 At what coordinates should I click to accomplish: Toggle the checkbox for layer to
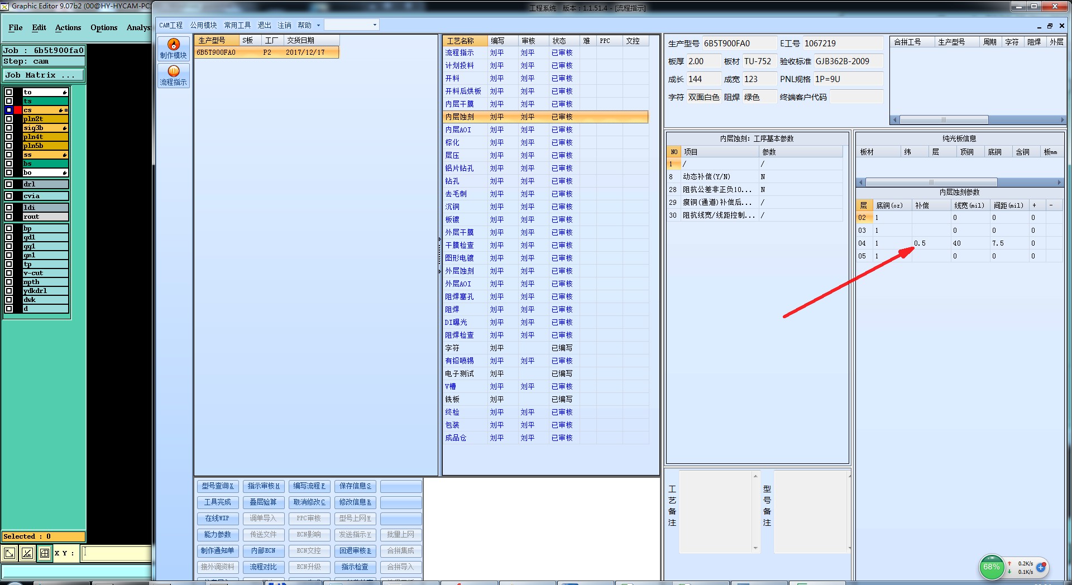coord(9,92)
